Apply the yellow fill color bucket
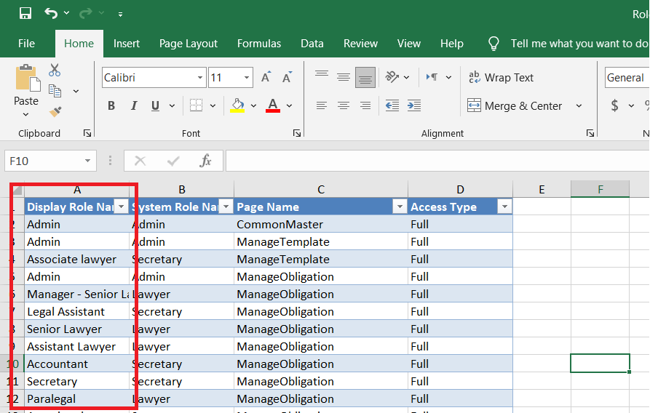The width and height of the screenshot is (658, 413). [x=237, y=105]
